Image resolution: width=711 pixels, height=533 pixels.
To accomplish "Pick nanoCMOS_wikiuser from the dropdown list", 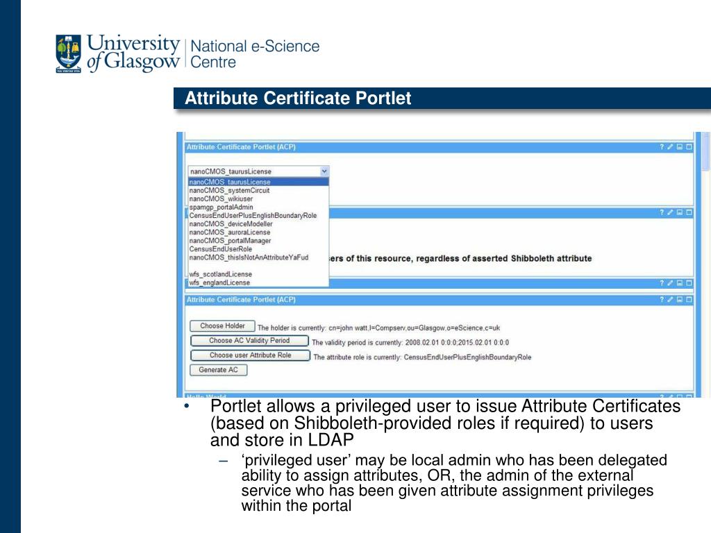I will (258, 198).
